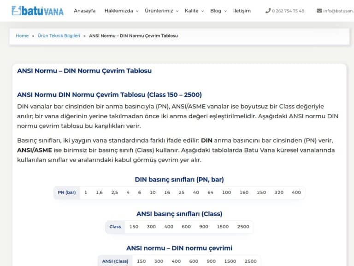
Task: Click the Home breadcrumb link
Action: (22, 36)
